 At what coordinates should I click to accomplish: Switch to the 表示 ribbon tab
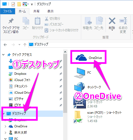[51, 11]
